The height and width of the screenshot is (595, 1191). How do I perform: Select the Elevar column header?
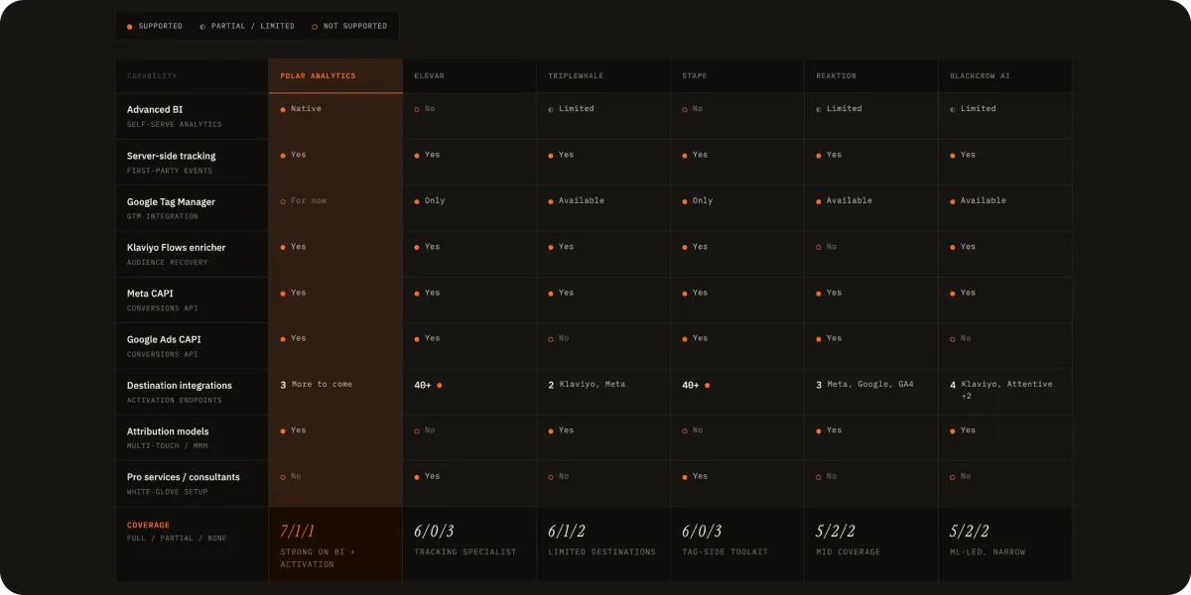click(x=469, y=76)
